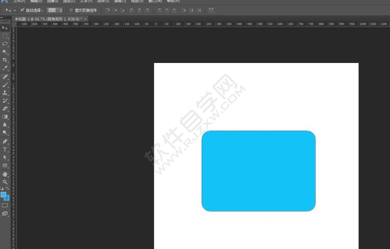Open the Move tool preset picker arrow

[15, 11]
